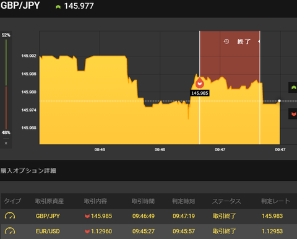
Task: Click the green up arrow beside 145.977
Action: [58, 7]
